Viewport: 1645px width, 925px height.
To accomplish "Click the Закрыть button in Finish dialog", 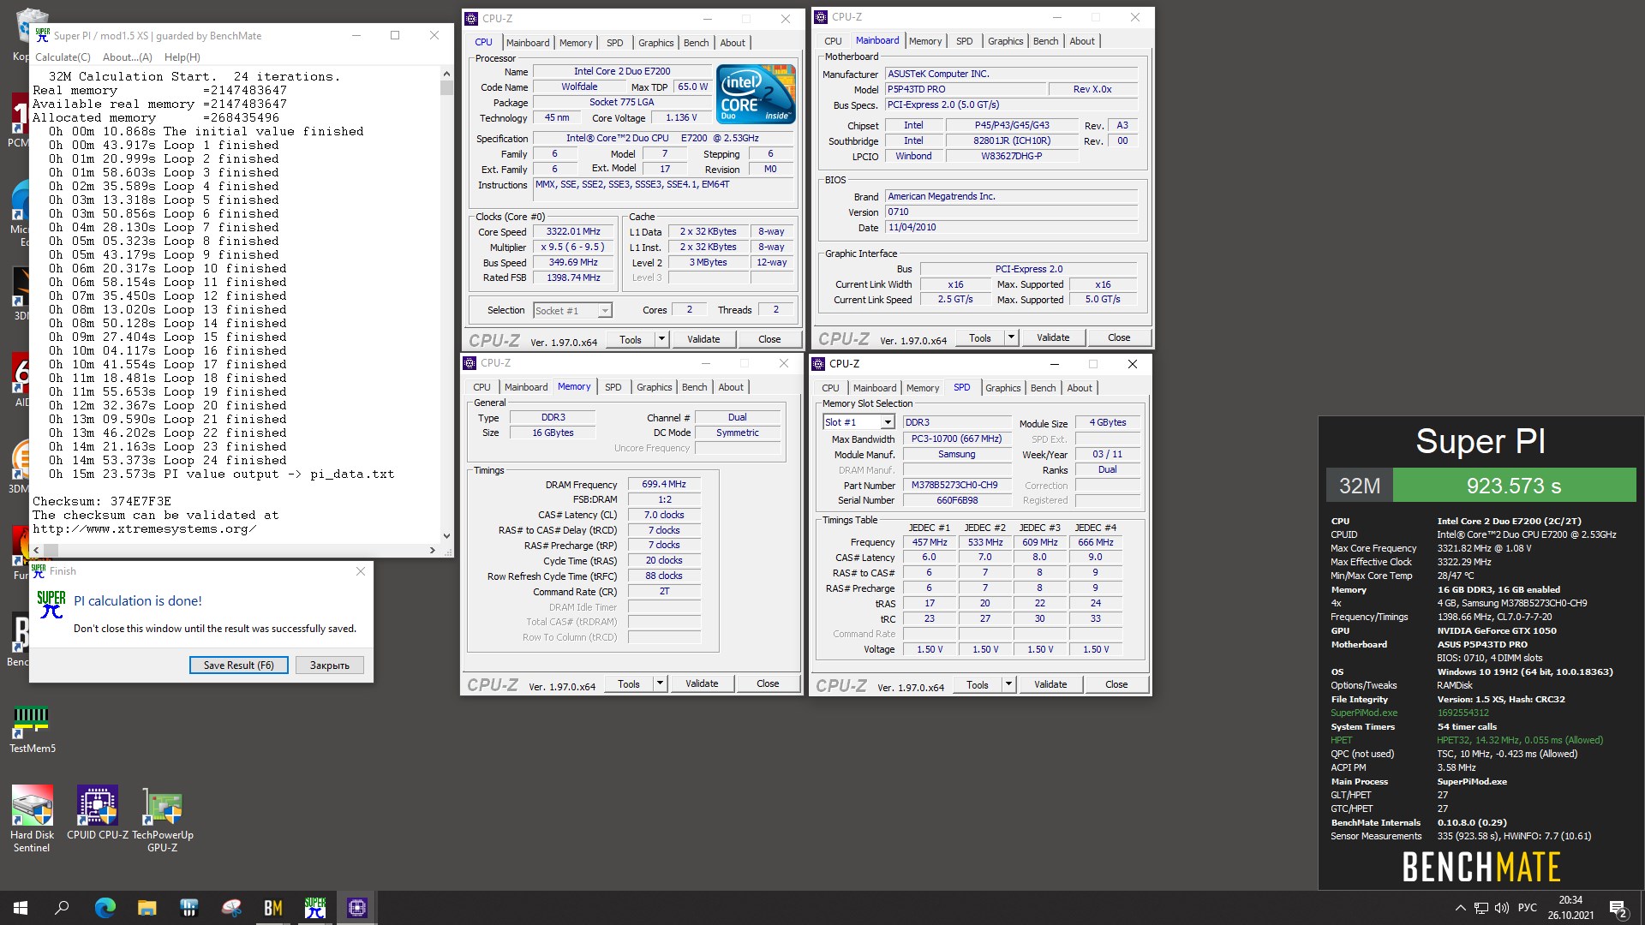I will point(330,665).
